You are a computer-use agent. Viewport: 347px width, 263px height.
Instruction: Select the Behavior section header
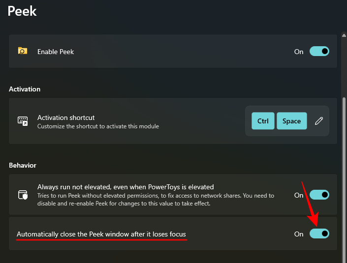click(x=23, y=165)
